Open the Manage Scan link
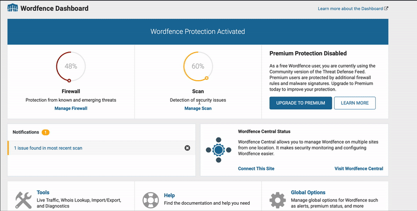The width and height of the screenshot is (417, 211). click(x=198, y=108)
